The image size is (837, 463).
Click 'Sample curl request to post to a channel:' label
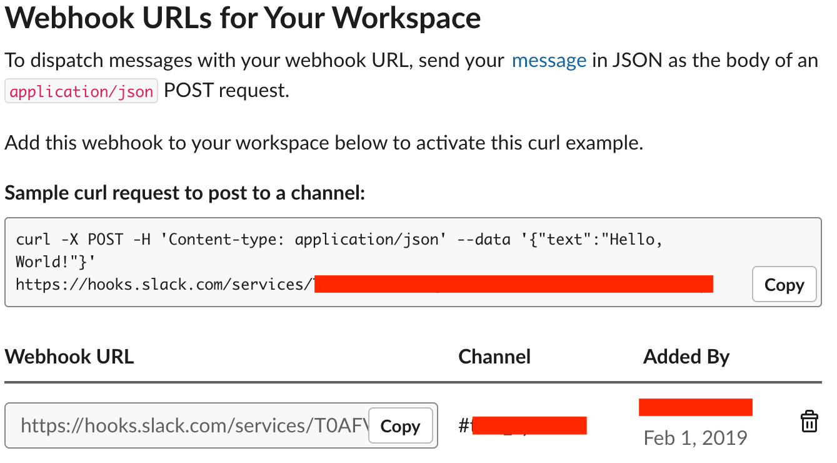184,193
